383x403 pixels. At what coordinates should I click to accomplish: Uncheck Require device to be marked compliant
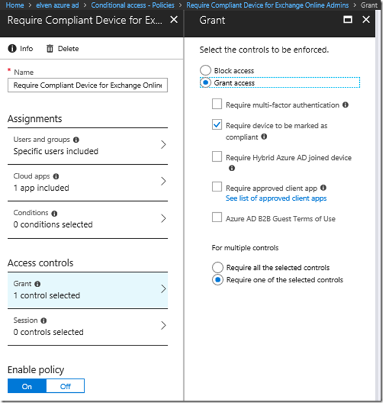[x=217, y=125]
